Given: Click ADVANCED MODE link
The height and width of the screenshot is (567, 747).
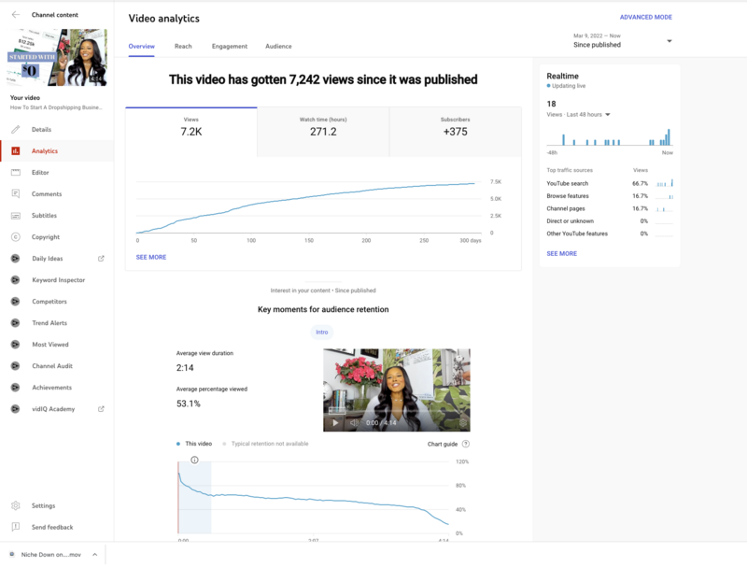Looking at the screenshot, I should (645, 17).
